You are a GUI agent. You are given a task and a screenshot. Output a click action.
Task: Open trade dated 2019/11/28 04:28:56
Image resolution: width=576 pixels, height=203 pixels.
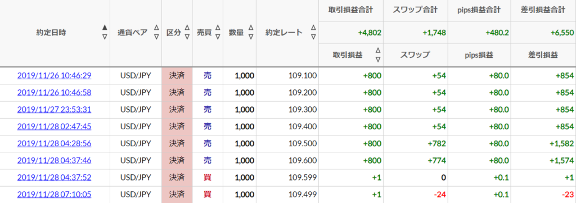click(54, 143)
